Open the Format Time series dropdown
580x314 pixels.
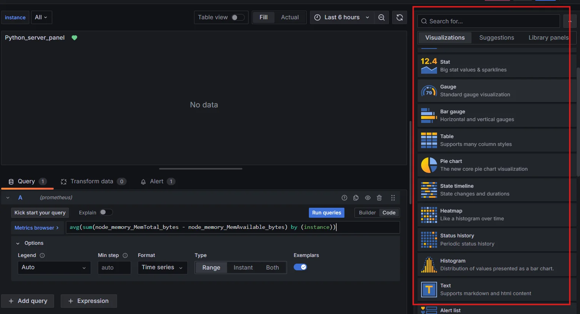pyautogui.click(x=162, y=267)
